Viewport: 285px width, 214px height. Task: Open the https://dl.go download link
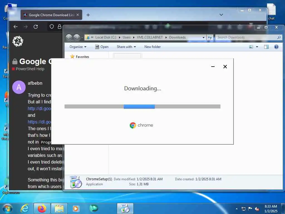pyautogui.click(x=40, y=122)
